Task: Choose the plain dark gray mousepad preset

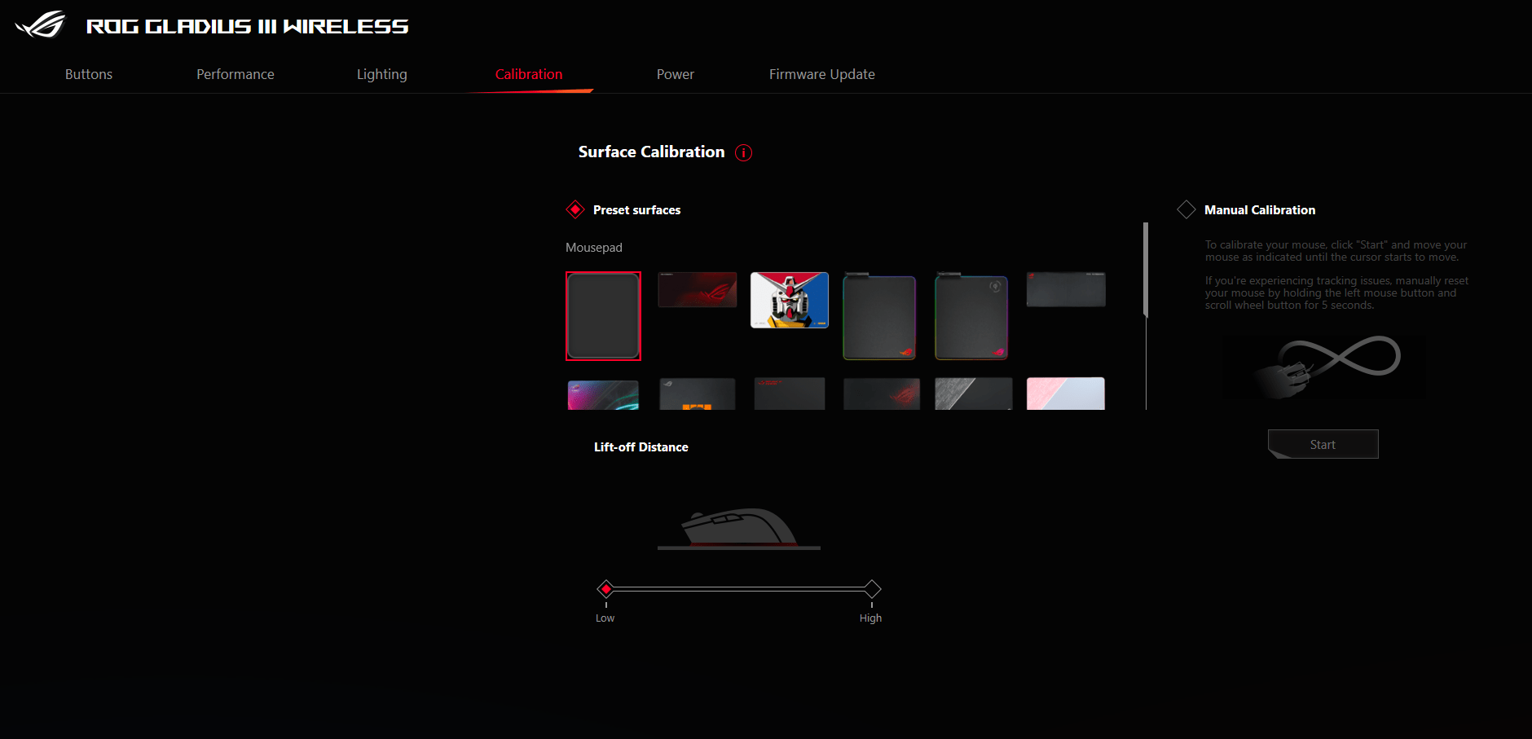Action: coord(603,316)
